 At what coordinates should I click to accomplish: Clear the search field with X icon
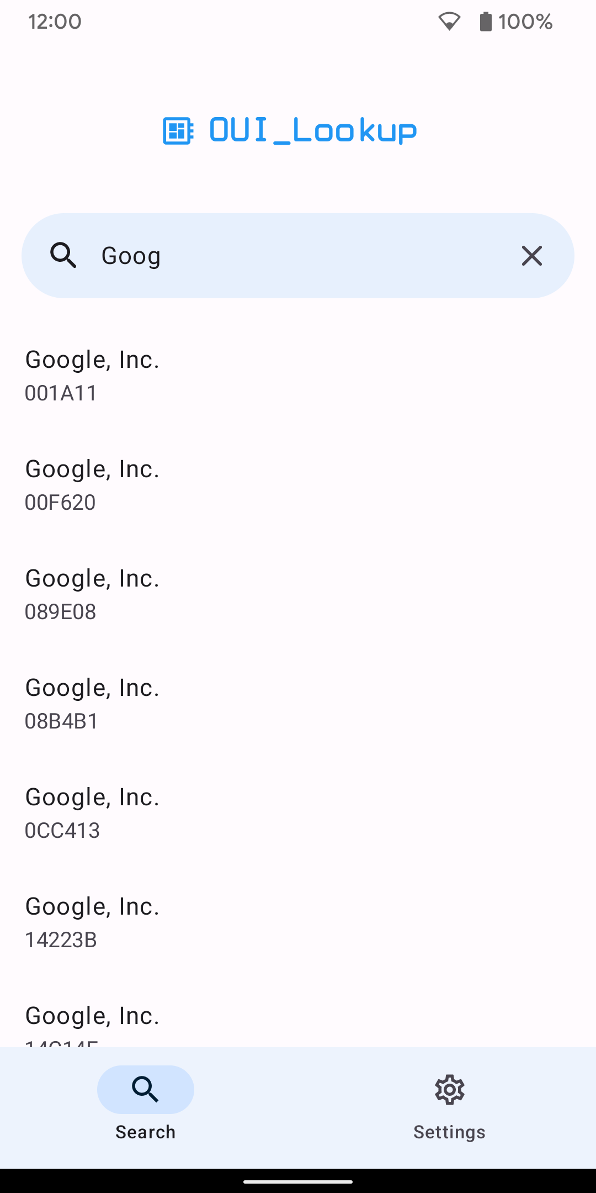tap(531, 256)
